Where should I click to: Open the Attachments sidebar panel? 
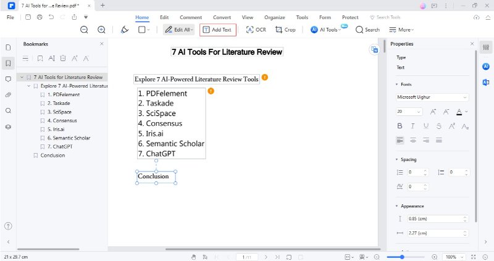point(8,95)
